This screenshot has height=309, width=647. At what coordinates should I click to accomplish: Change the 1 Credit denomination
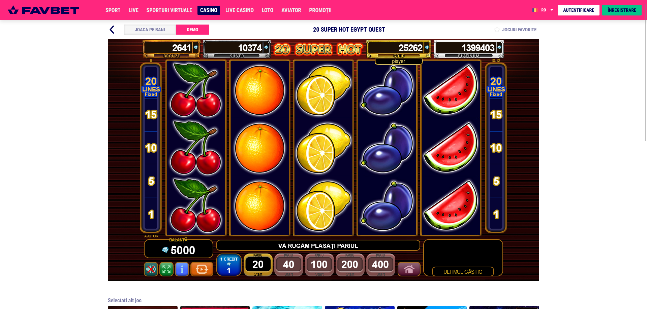click(x=229, y=265)
